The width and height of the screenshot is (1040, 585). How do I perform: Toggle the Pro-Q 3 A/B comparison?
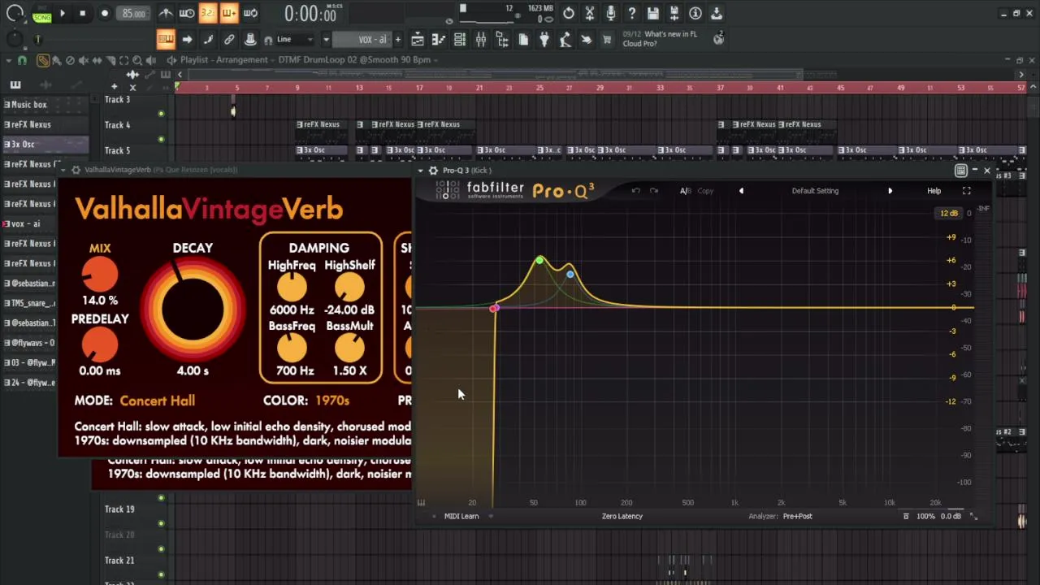pyautogui.click(x=685, y=191)
